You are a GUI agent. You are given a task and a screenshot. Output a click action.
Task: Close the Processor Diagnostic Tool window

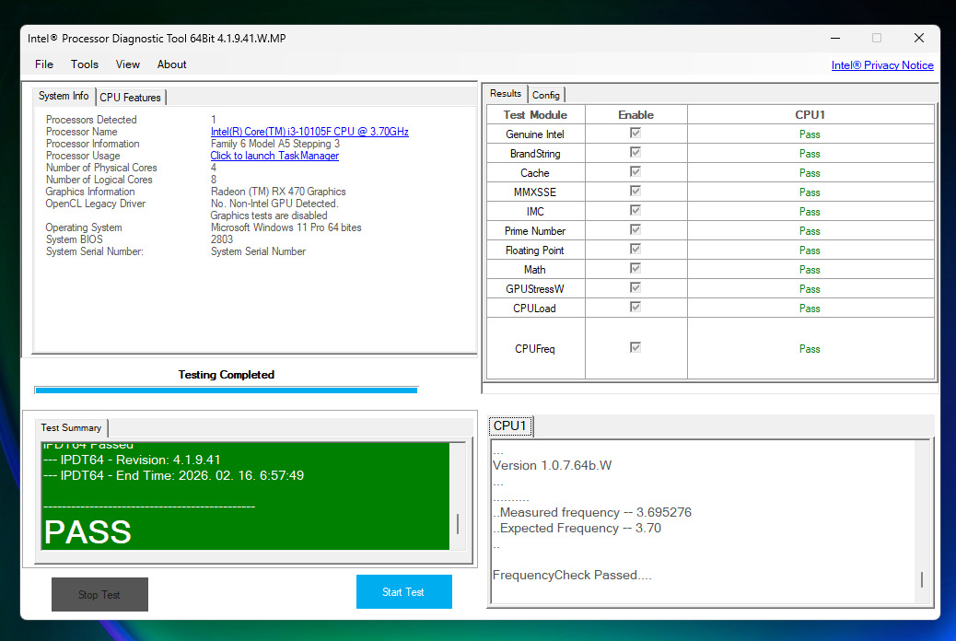(919, 38)
